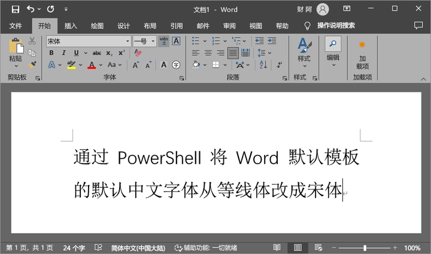Apply character border A icon
This screenshot has height=254, width=431.
pos(176,41)
